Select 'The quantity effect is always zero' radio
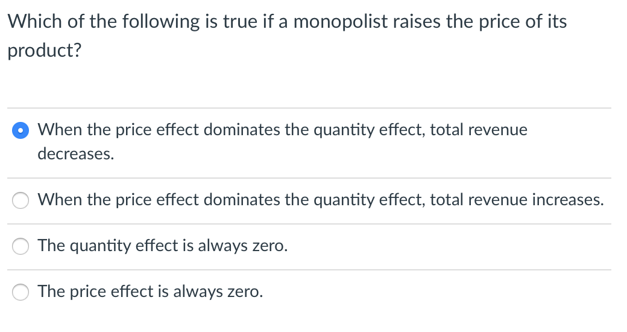The width and height of the screenshot is (627, 332). [20, 246]
